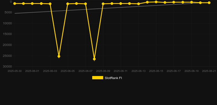Image resolution: width=217 pixels, height=105 pixels.
Task: Select the data point on 2025-06-09
Action: 103,4
